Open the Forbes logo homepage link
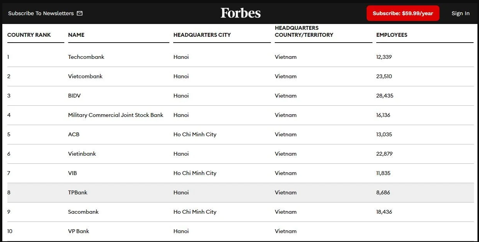The image size is (479, 242). click(241, 13)
